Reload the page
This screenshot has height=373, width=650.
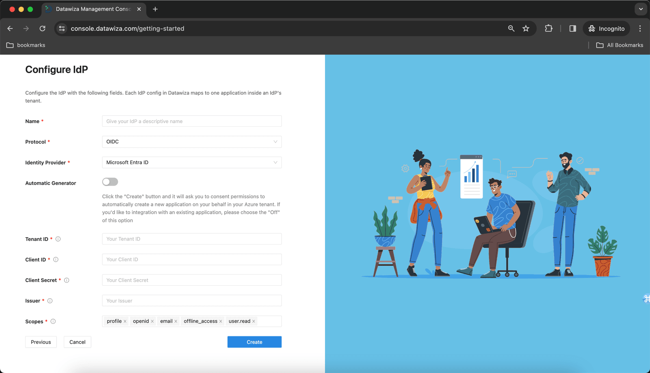pyautogui.click(x=42, y=28)
